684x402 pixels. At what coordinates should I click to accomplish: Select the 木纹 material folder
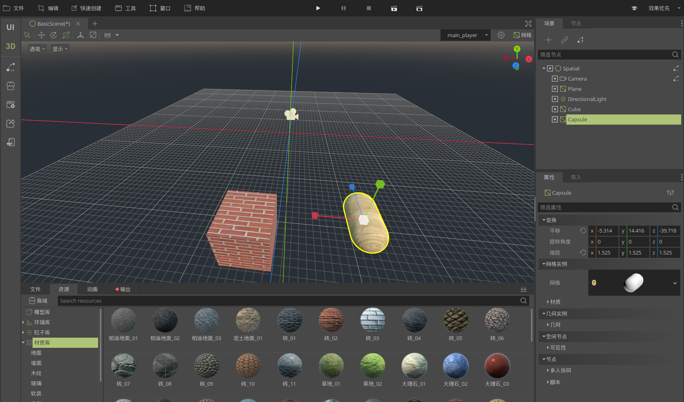[36, 373]
